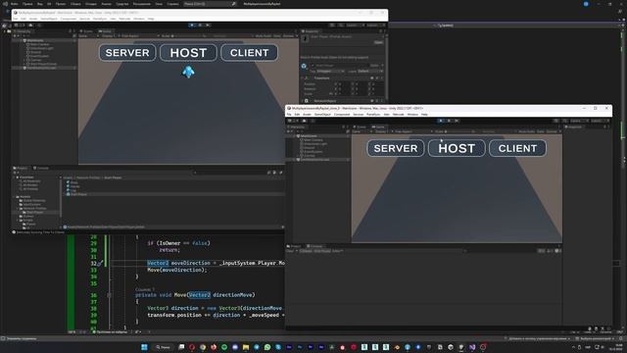Open Free Aspect dropdown in left game view
The image size is (627, 353).
pos(139,36)
